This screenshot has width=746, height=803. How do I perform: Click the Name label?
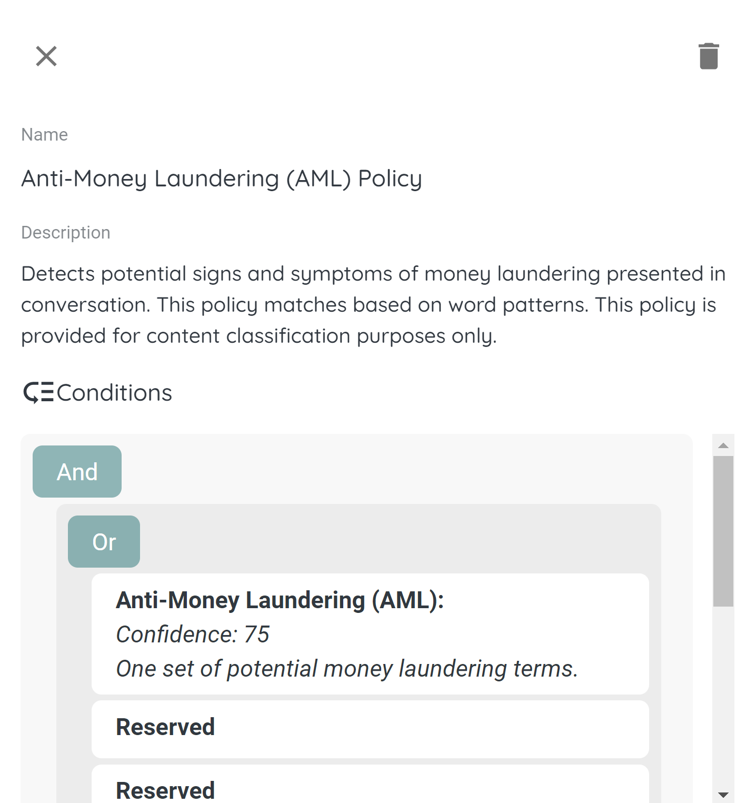pos(45,135)
